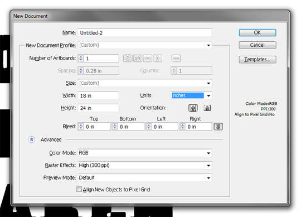This screenshot has width=301, height=217.
Task: Click the Right bleed value field
Action: (199, 127)
